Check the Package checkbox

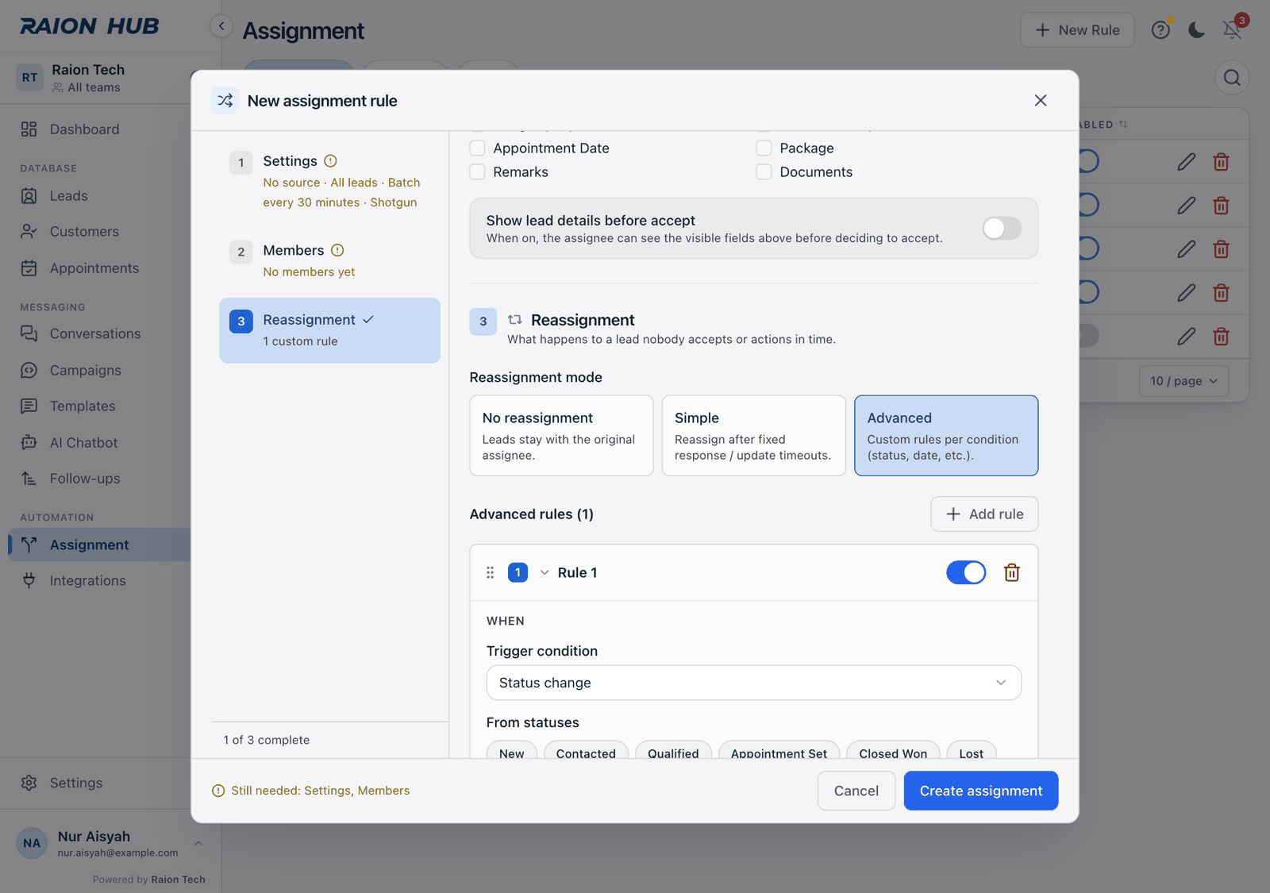(x=764, y=148)
